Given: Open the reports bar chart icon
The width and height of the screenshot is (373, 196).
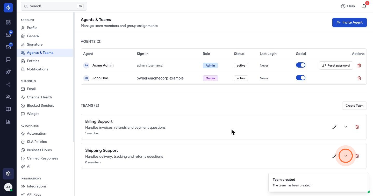Looking at the screenshot, I should [x=8, y=122].
